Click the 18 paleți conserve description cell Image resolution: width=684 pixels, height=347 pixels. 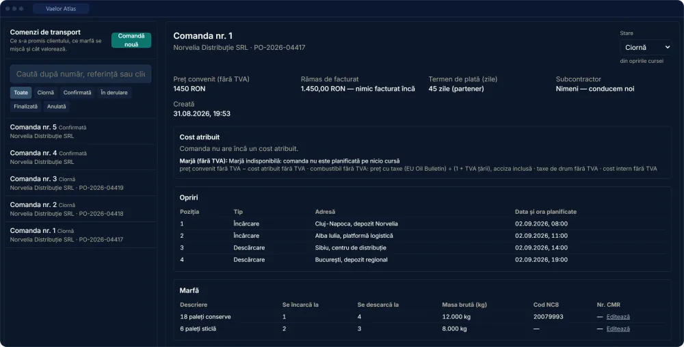[x=205, y=317]
